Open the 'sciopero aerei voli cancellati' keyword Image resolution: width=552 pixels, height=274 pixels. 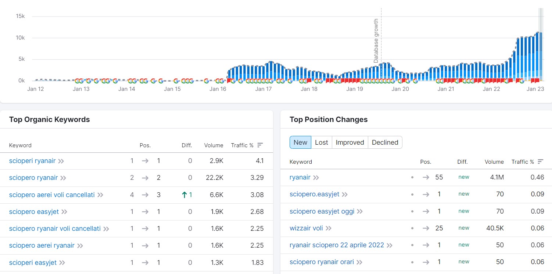tap(52, 195)
